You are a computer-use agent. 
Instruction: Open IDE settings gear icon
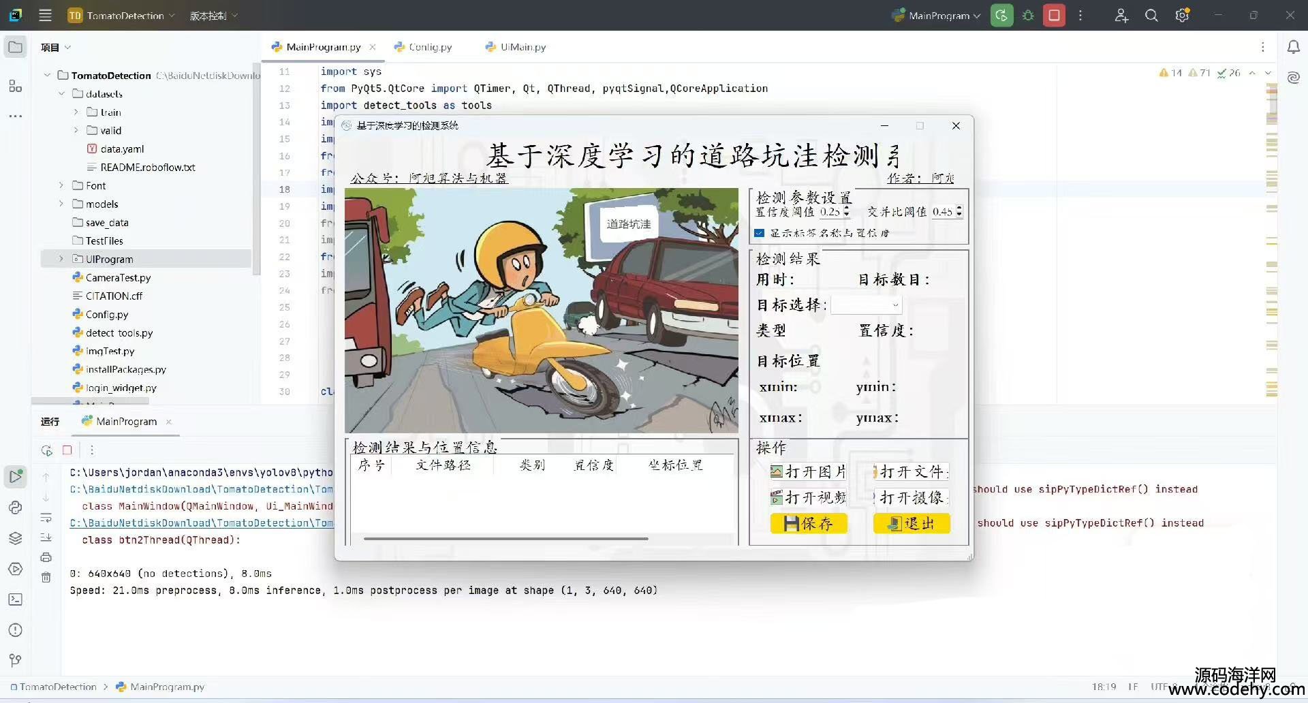point(1182,15)
